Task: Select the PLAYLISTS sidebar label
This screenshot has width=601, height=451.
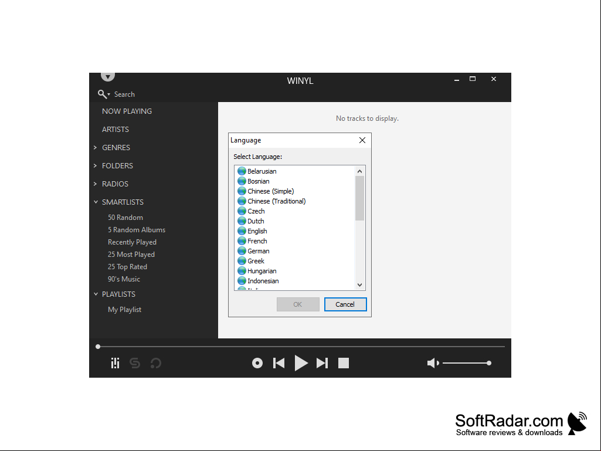Action: pyautogui.click(x=118, y=294)
